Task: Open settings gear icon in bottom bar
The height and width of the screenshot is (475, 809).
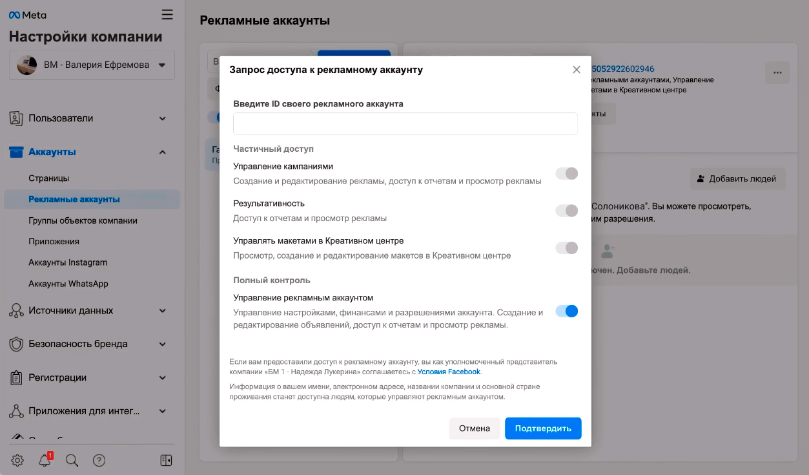Action: [17, 460]
